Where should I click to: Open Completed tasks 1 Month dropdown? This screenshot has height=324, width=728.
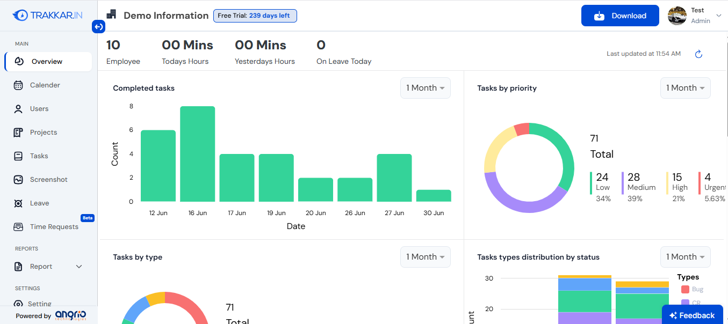click(426, 88)
